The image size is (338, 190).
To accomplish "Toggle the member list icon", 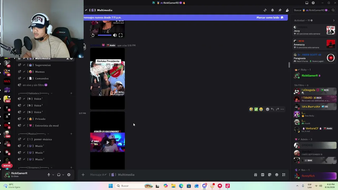I will (x=287, y=10).
